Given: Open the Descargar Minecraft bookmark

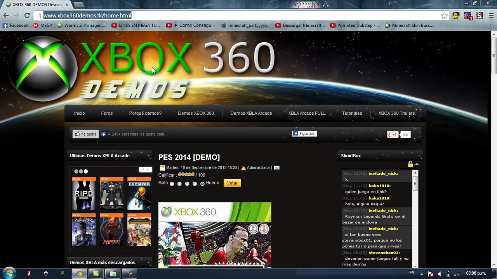Looking at the screenshot, I should (x=300, y=26).
